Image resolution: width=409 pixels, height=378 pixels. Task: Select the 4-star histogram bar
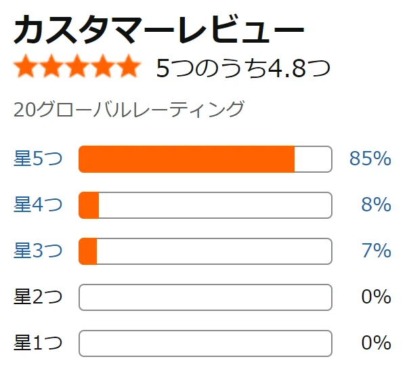tap(205, 205)
